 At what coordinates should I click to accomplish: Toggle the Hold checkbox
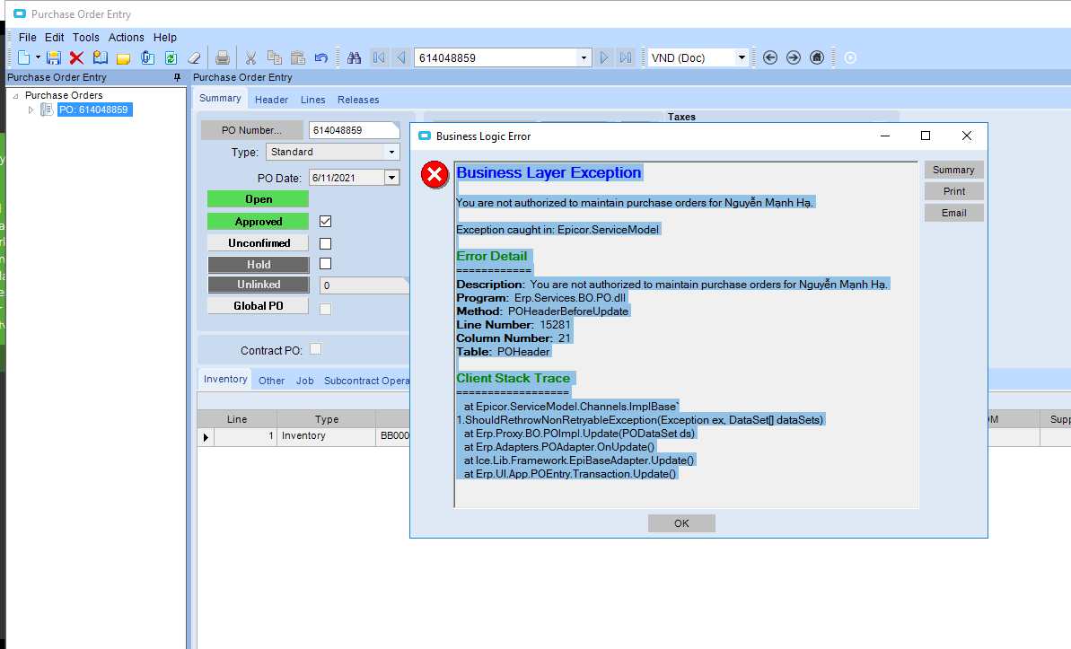tap(325, 264)
